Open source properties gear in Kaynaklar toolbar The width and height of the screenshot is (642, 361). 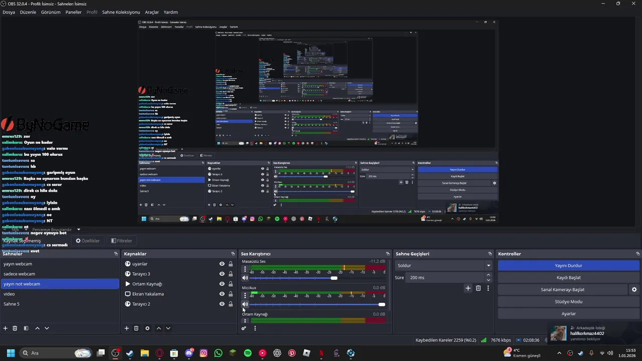147,328
